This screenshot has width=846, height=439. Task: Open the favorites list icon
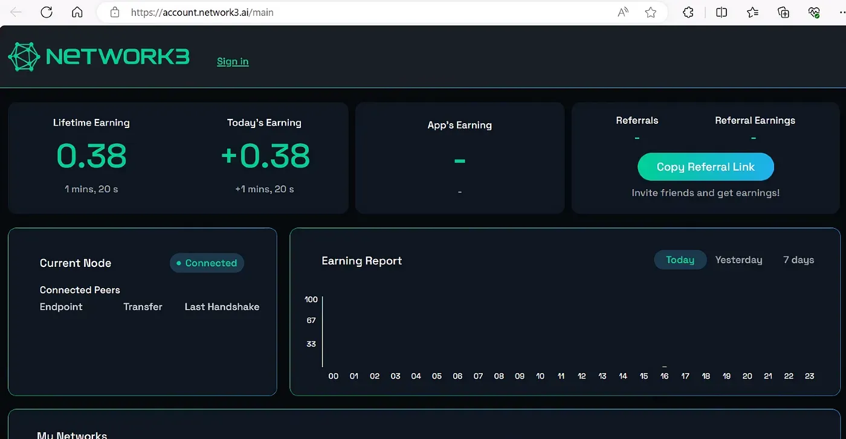click(752, 12)
